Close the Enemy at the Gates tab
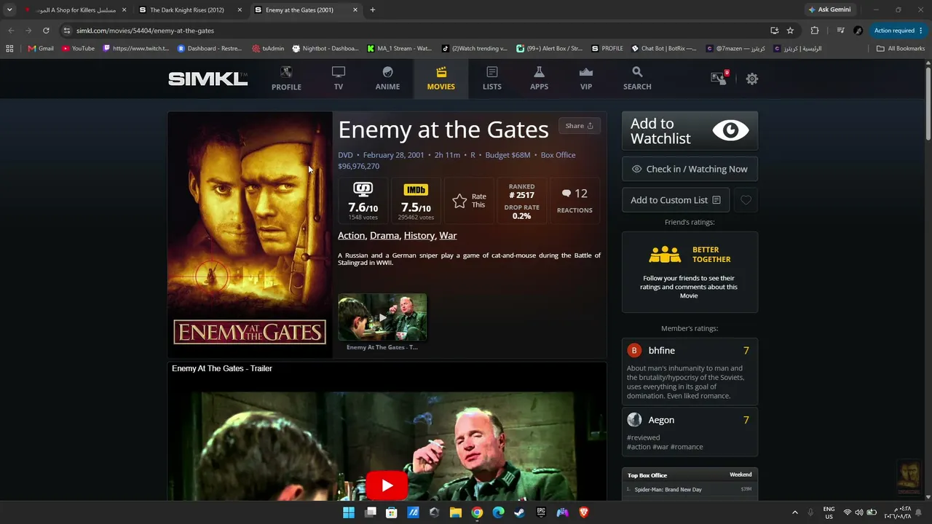The height and width of the screenshot is (524, 932). point(355,10)
